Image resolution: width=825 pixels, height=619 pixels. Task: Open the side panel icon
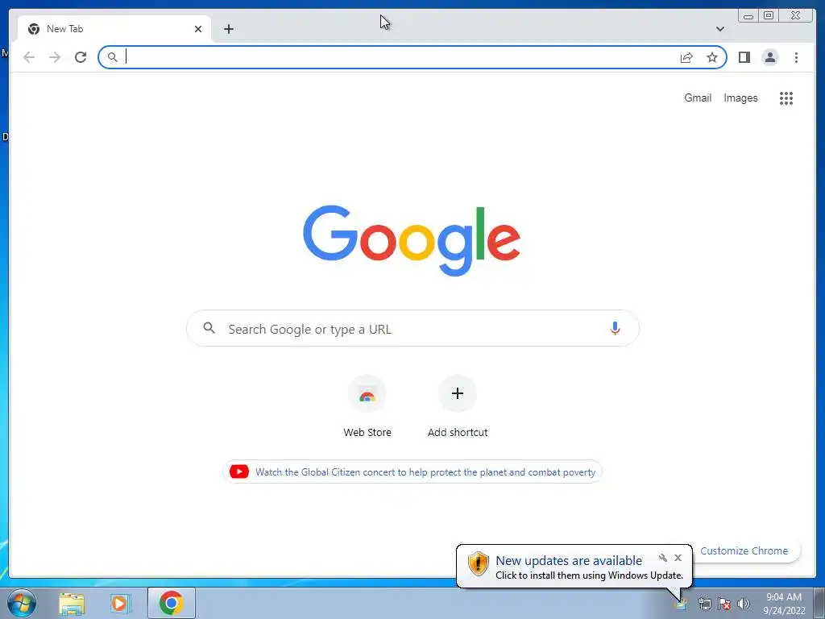click(744, 57)
